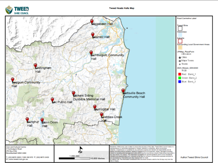Screen dimensions: 218x163
Task: Click the page number field showing 1
Action: [x=102, y=155]
